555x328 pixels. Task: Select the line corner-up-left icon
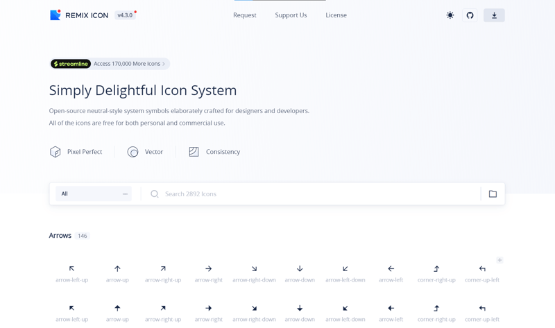482,269
